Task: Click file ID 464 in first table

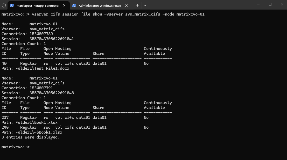Action: click(5, 63)
